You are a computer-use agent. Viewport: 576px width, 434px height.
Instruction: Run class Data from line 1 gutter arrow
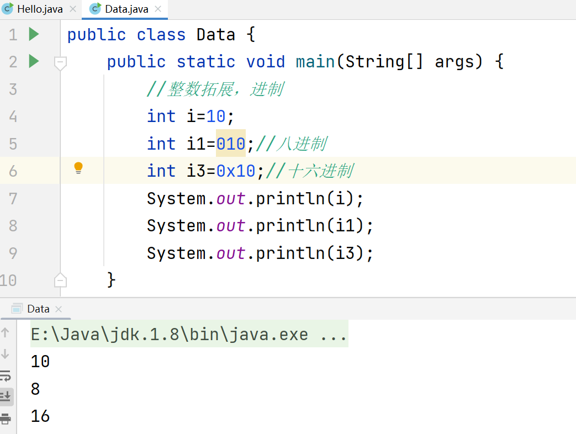(34, 34)
